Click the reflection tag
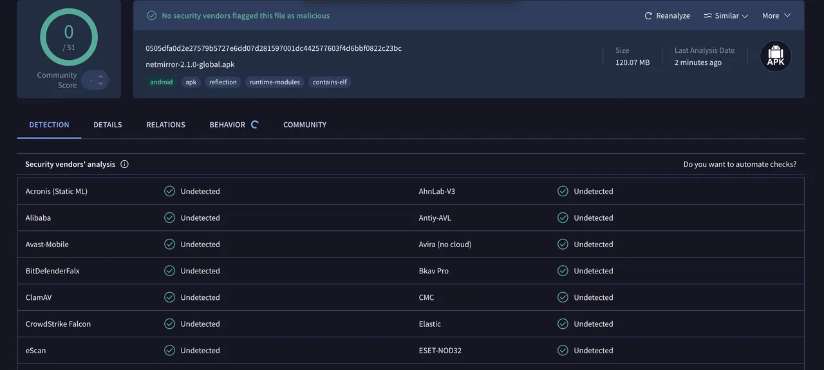824x370 pixels. click(223, 82)
